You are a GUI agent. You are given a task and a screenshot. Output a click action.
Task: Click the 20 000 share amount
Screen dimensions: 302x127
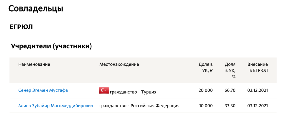[205, 90]
